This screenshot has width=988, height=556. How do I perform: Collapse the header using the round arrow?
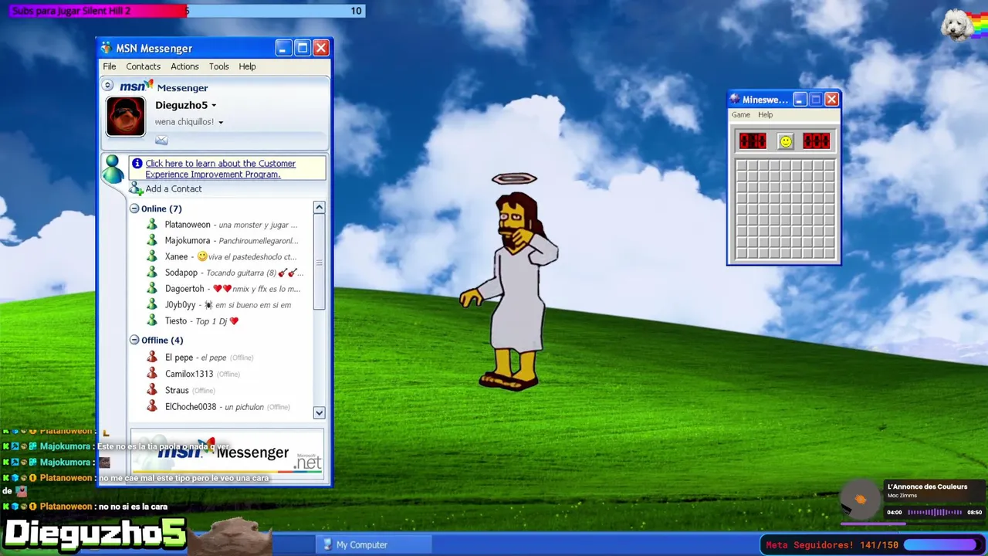click(x=108, y=86)
